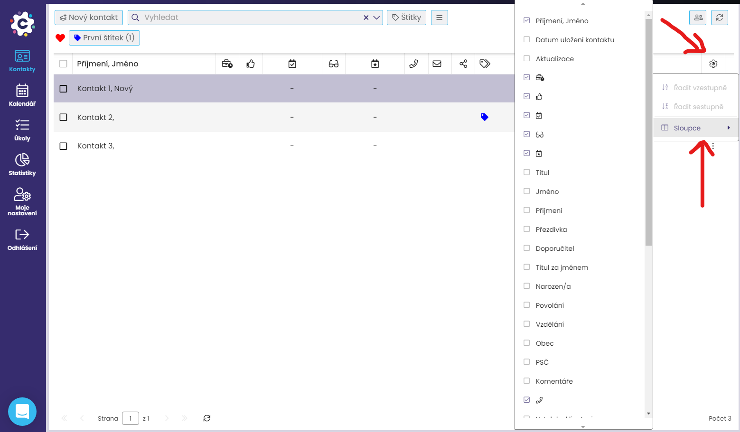
Task: Open the Štítky tags button
Action: point(406,18)
